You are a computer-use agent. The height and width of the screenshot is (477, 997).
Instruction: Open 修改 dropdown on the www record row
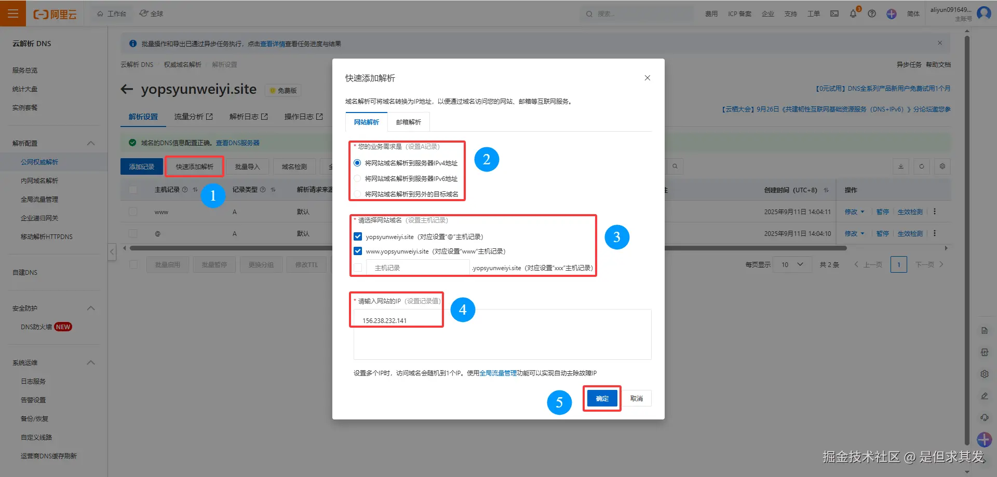pyautogui.click(x=854, y=212)
